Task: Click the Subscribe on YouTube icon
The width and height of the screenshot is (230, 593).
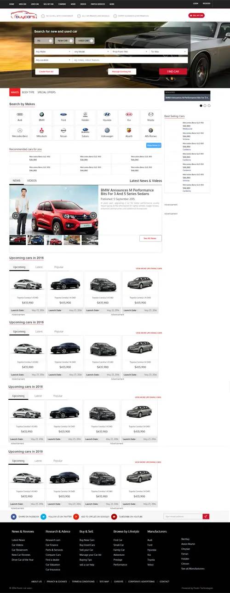Action: click(114, 517)
